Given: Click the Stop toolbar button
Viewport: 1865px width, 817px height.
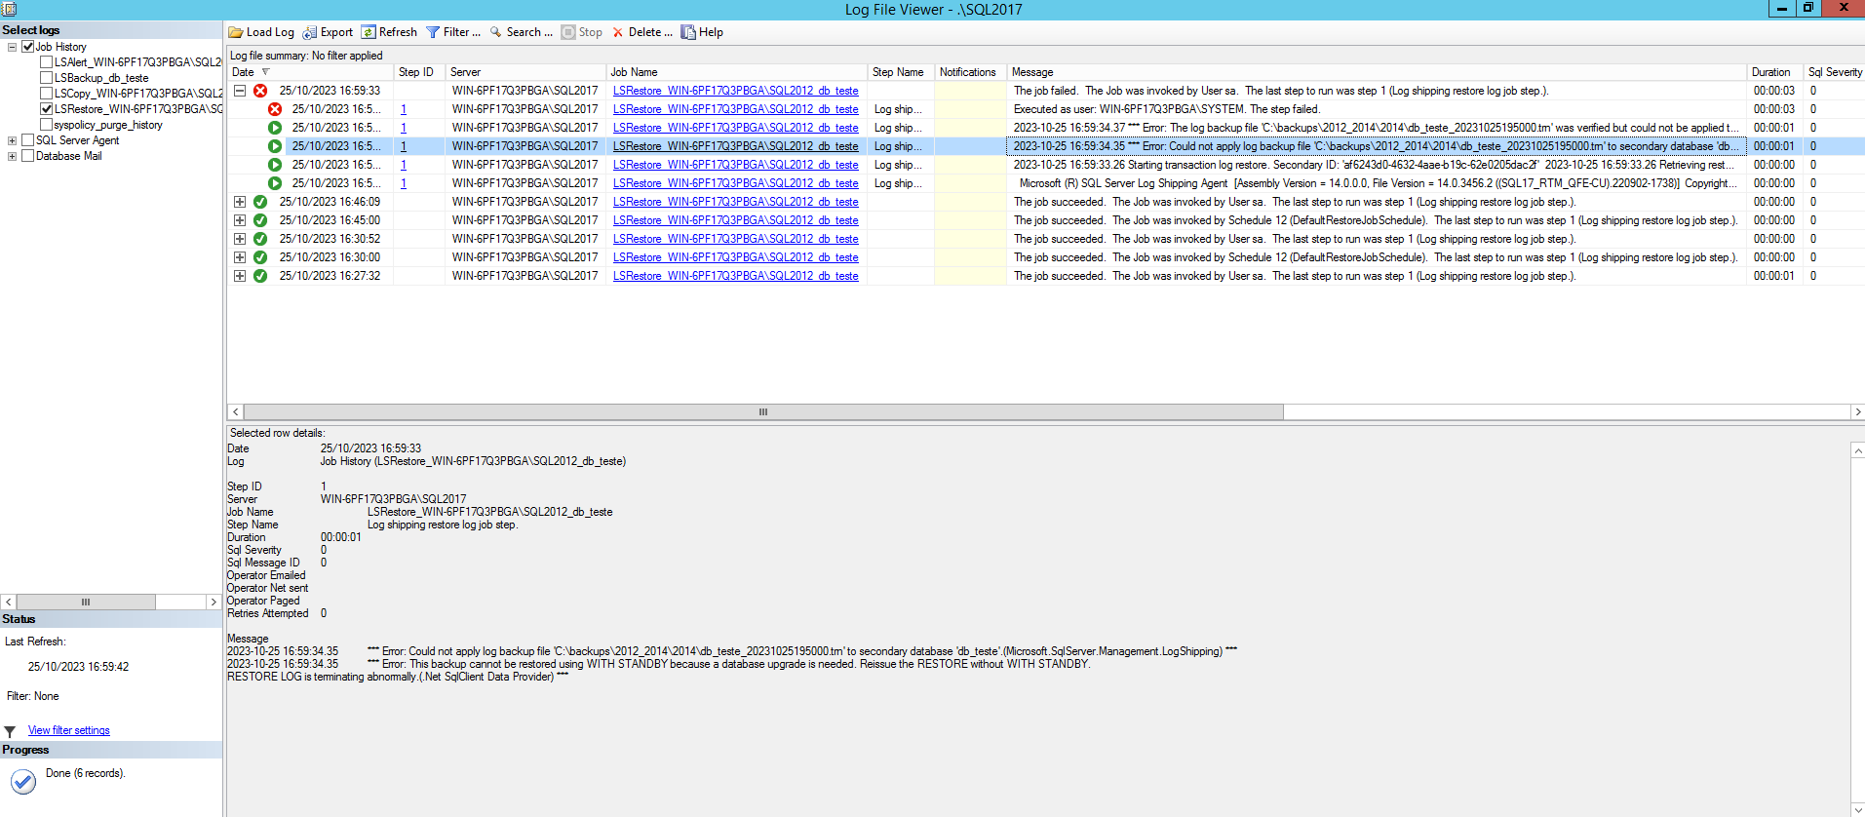Looking at the screenshot, I should tap(582, 32).
